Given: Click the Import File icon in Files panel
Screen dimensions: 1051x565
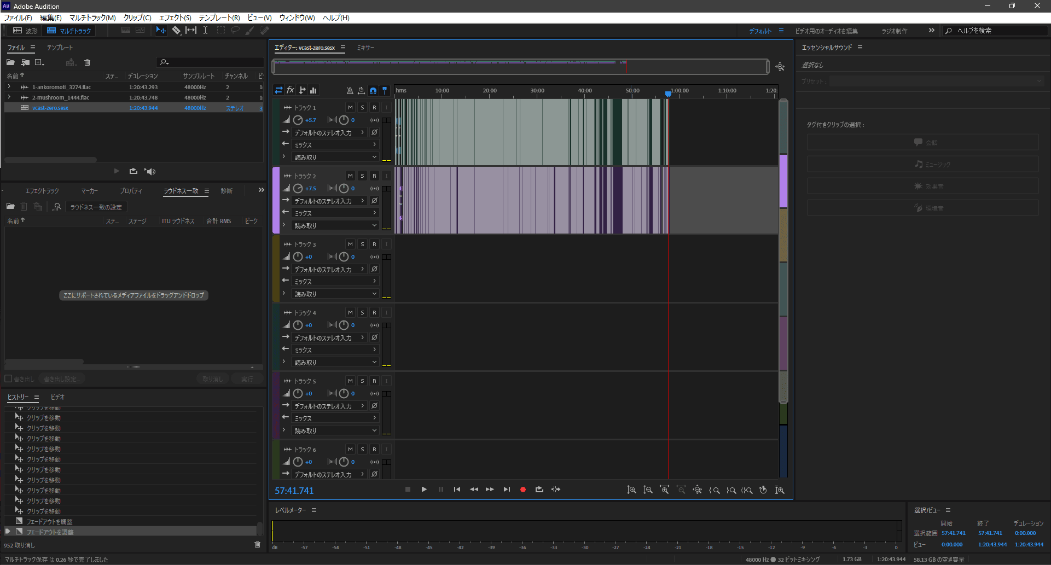Looking at the screenshot, I should [25, 62].
